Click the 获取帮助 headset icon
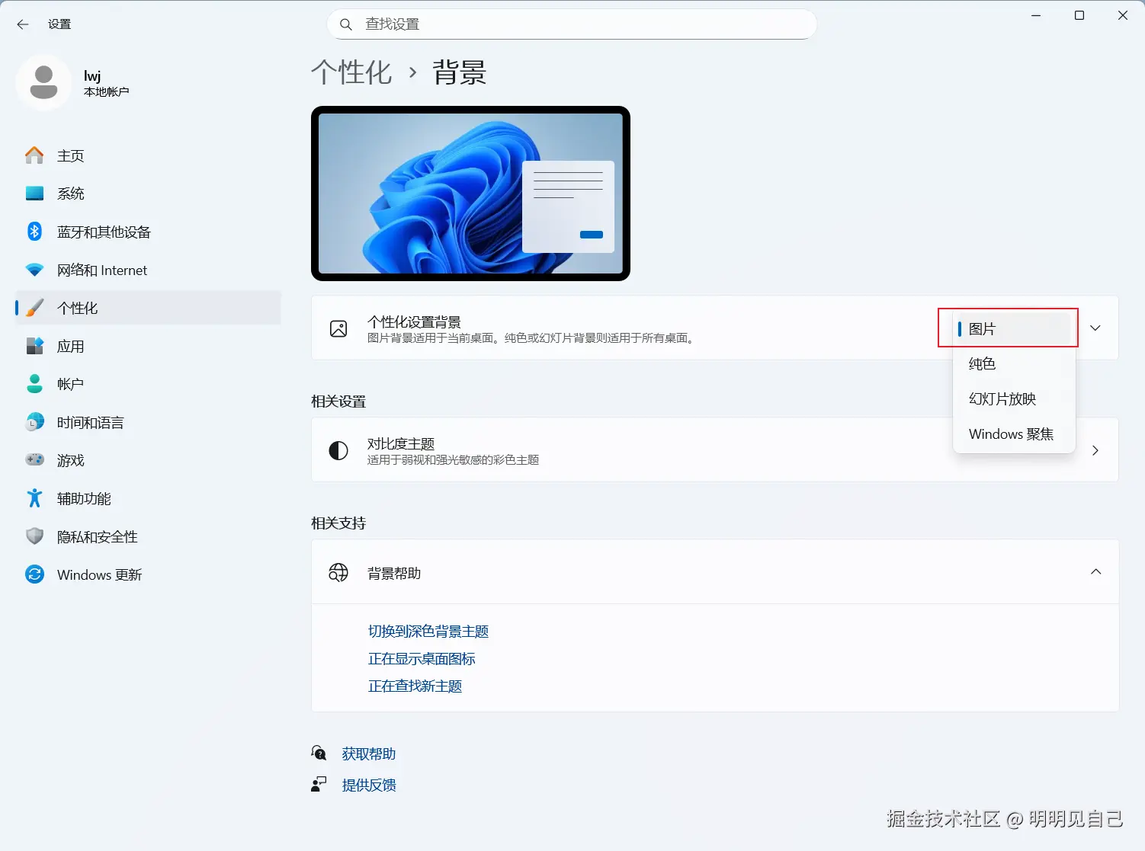1145x851 pixels. tap(319, 753)
